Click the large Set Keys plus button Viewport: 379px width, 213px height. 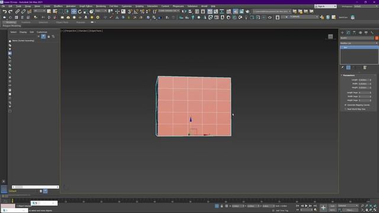point(323,208)
